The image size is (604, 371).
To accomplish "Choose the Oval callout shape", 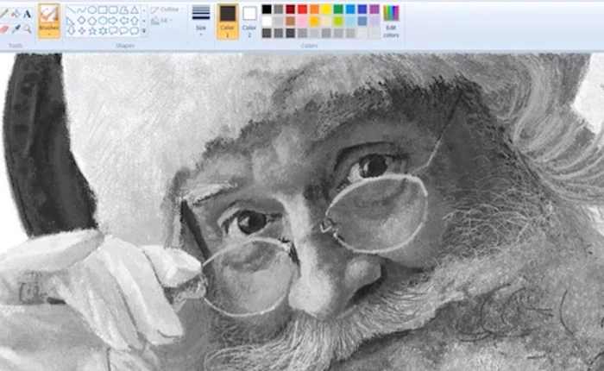I will [123, 31].
